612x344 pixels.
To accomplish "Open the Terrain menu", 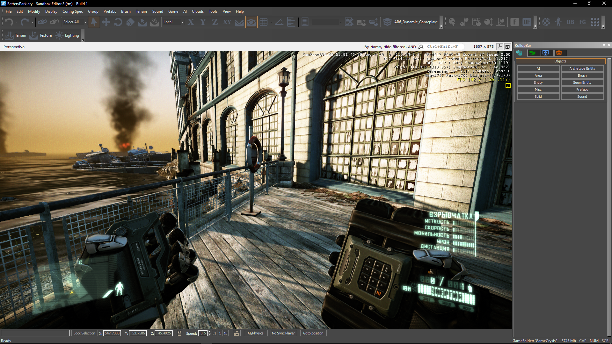I will pos(141,11).
